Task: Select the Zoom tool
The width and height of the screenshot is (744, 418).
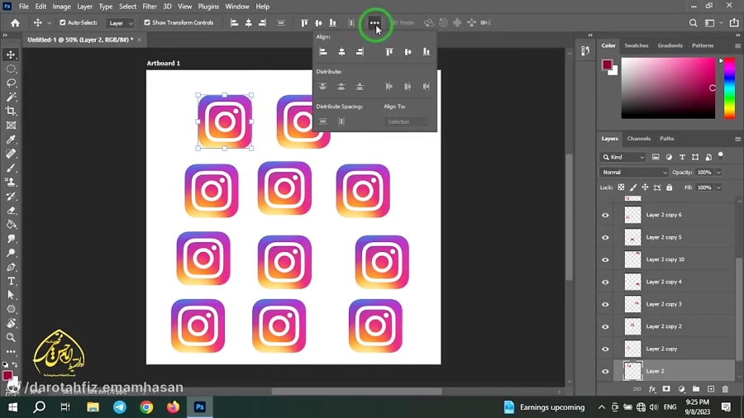Action: pos(11,337)
